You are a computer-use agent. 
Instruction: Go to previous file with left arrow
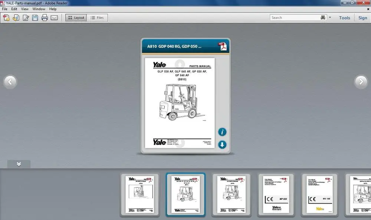click(10, 82)
